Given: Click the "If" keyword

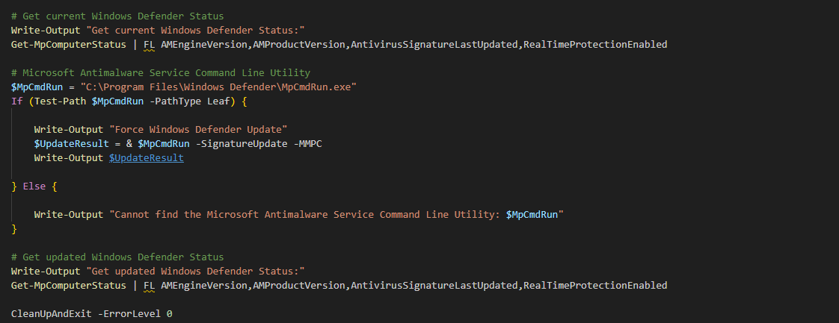Looking at the screenshot, I should point(16,101).
